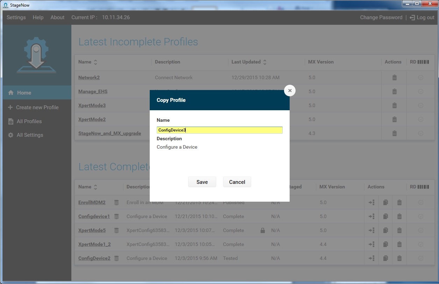Open the Settings menu
Viewport: 439px width, 284px height.
click(x=16, y=17)
